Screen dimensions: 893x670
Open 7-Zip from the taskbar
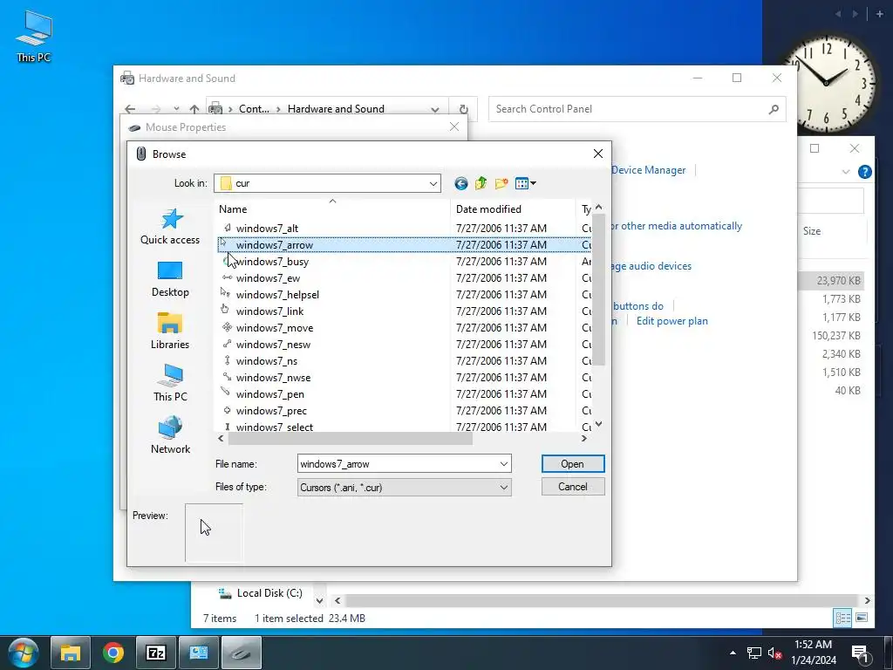[156, 653]
